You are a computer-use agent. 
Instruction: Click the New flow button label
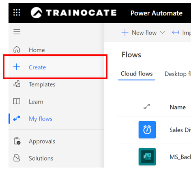click(x=144, y=32)
